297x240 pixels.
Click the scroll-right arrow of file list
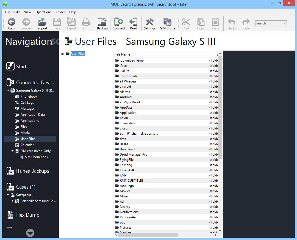[215, 235]
